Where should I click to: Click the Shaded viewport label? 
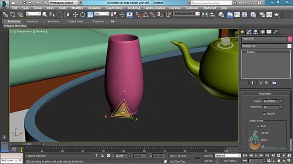coord(41,31)
